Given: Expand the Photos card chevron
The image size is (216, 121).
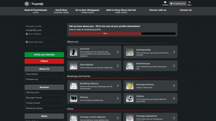Looking at the screenshot, I should point(118,98).
